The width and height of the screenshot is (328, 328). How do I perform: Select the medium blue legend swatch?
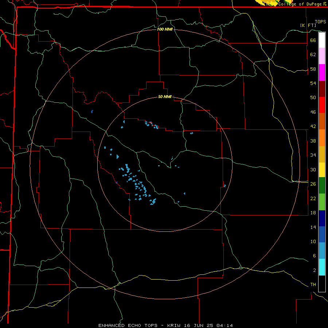click(x=322, y=234)
